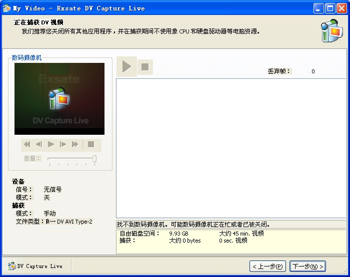Click the camcorder icon in header

(x=332, y=31)
